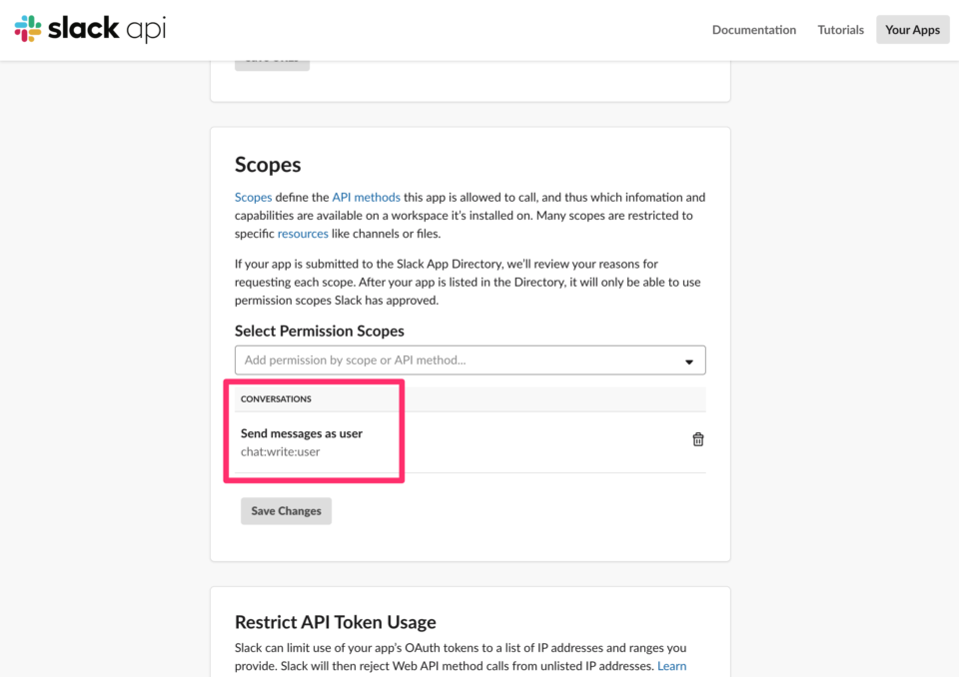The height and width of the screenshot is (677, 959).
Task: Click the CONVERSATIONS section header
Action: (x=276, y=398)
